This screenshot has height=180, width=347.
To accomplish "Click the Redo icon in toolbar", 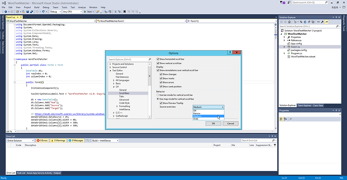I will point(43,12).
